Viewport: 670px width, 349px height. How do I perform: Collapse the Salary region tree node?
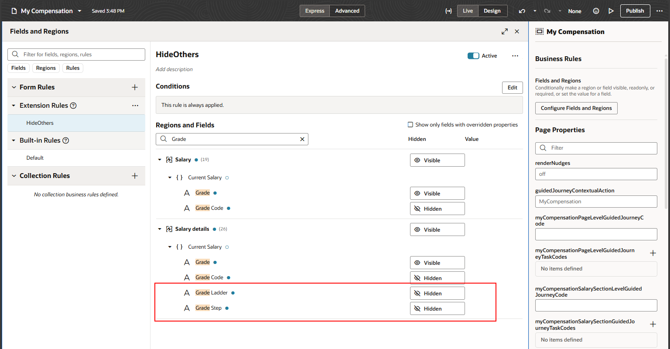(x=160, y=160)
